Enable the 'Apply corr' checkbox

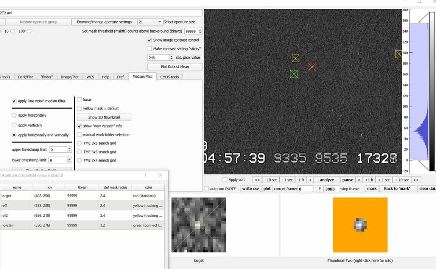[x=225, y=180]
